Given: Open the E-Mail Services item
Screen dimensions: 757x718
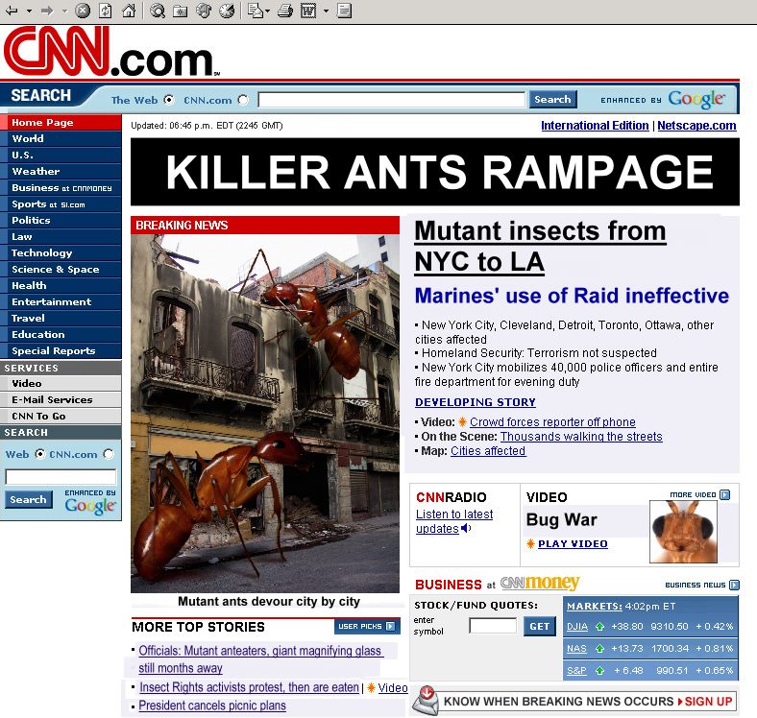Looking at the screenshot, I should tap(61, 400).
